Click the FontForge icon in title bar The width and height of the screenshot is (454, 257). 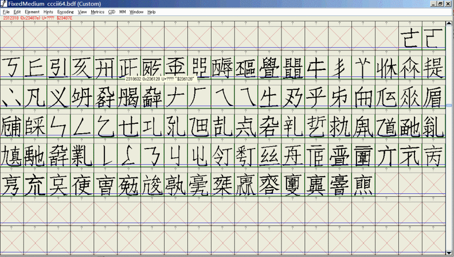pos(3,3)
